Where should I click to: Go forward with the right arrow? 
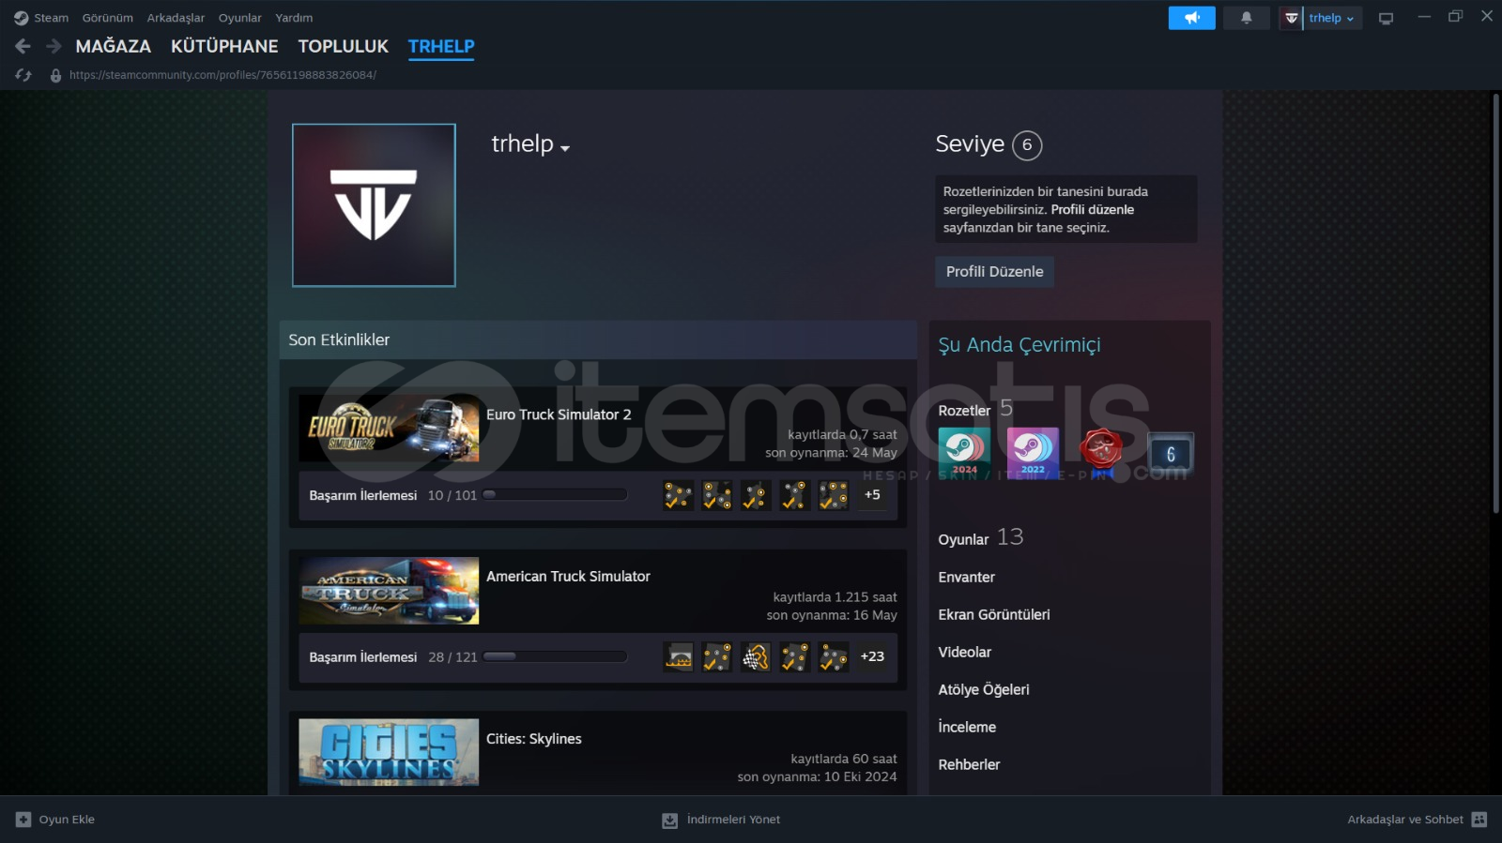tap(54, 46)
